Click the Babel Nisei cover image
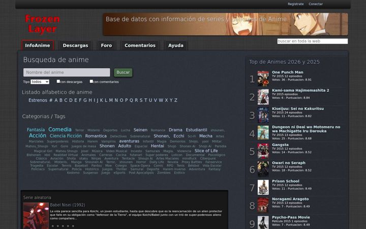This screenshot has height=229, width=366. point(36,216)
